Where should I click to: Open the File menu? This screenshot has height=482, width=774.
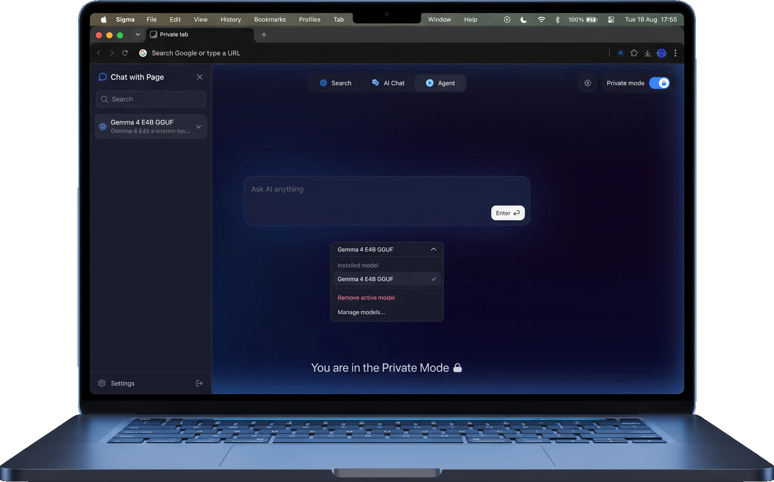(x=151, y=19)
